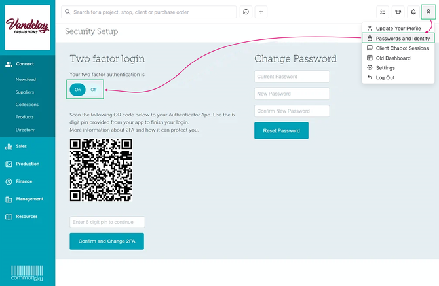Open the notifications bell icon
This screenshot has width=439, height=286.
click(413, 12)
